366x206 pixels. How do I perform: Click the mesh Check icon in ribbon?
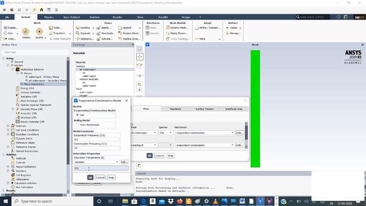pyautogui.click(x=26, y=31)
